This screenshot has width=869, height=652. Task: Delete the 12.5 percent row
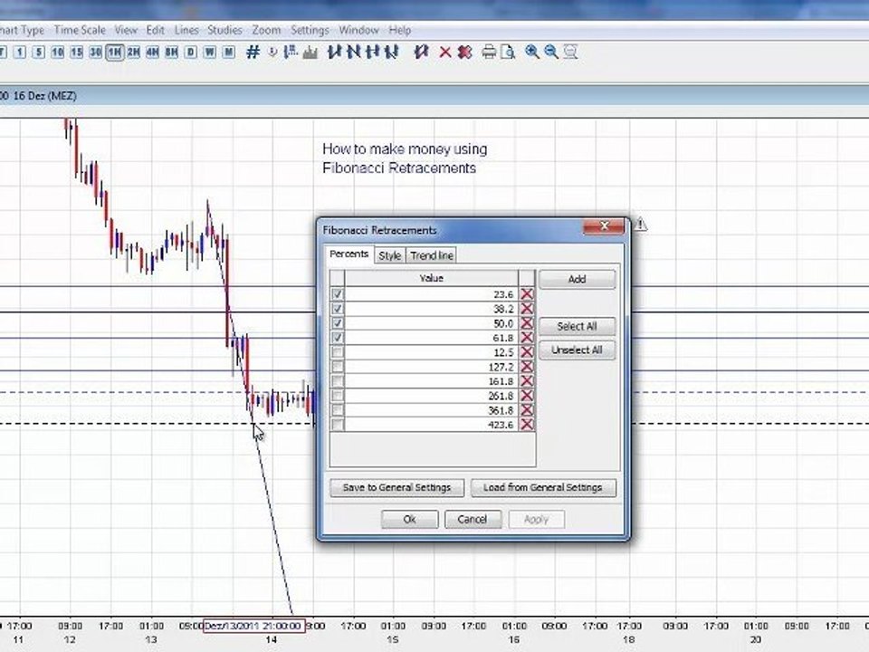[527, 352]
